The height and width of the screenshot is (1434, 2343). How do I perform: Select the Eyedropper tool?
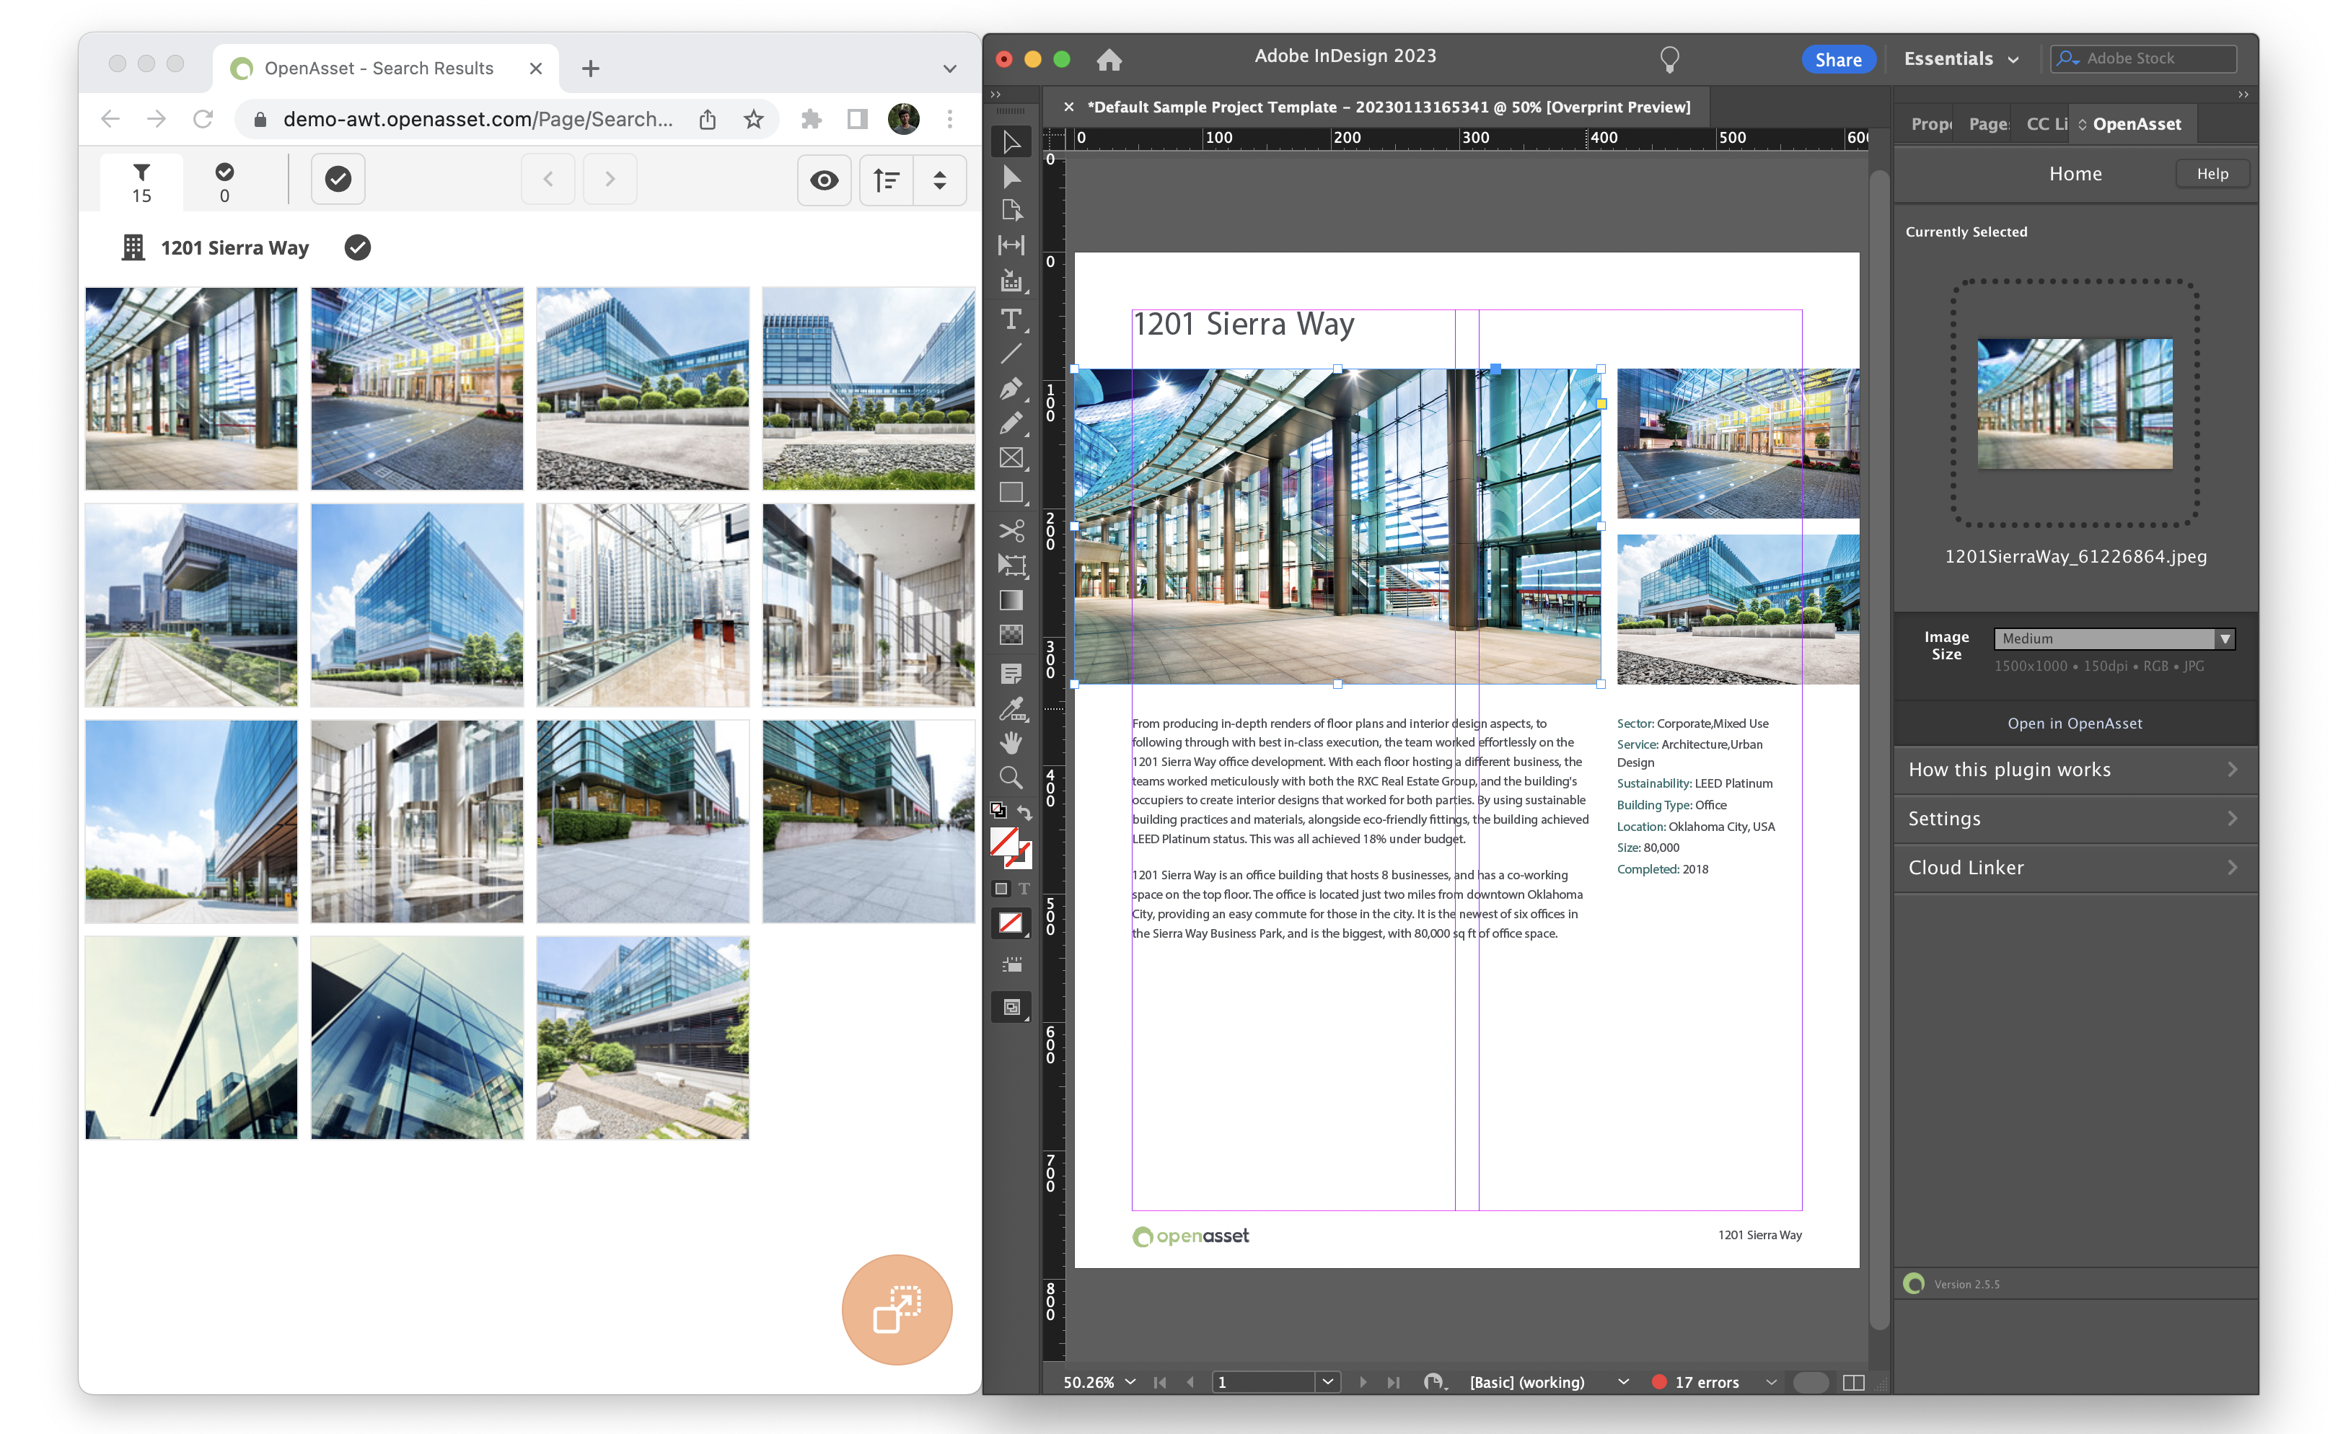click(x=1011, y=708)
